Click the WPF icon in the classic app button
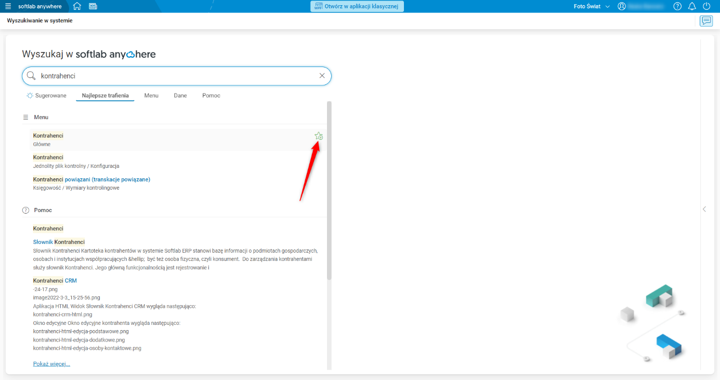720x380 pixels. (318, 6)
